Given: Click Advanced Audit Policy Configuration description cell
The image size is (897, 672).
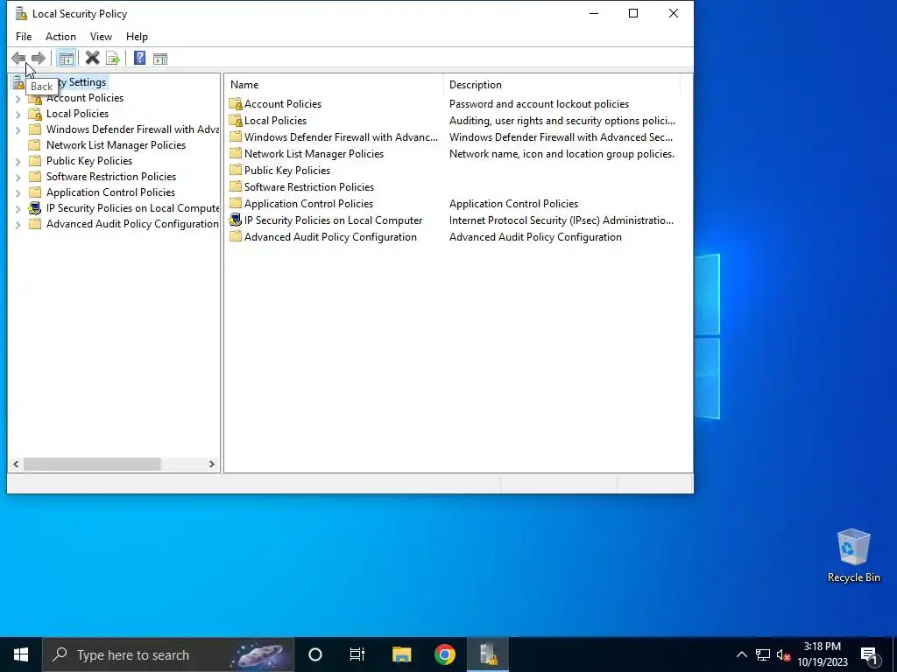Looking at the screenshot, I should pyautogui.click(x=535, y=236).
